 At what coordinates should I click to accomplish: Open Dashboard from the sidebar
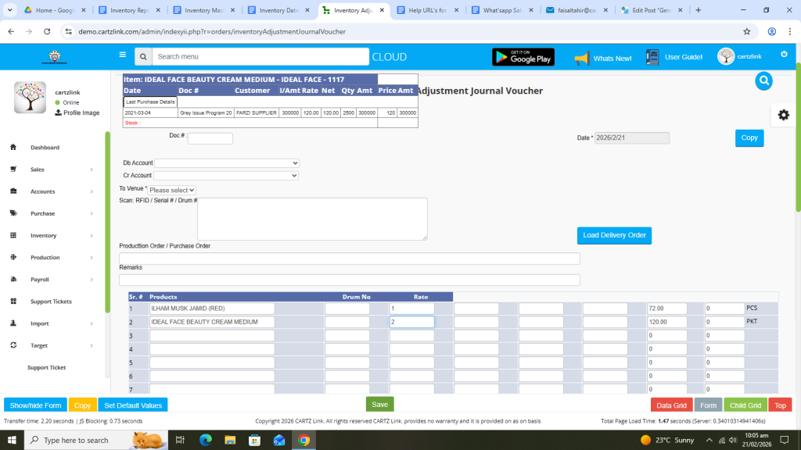tap(45, 148)
